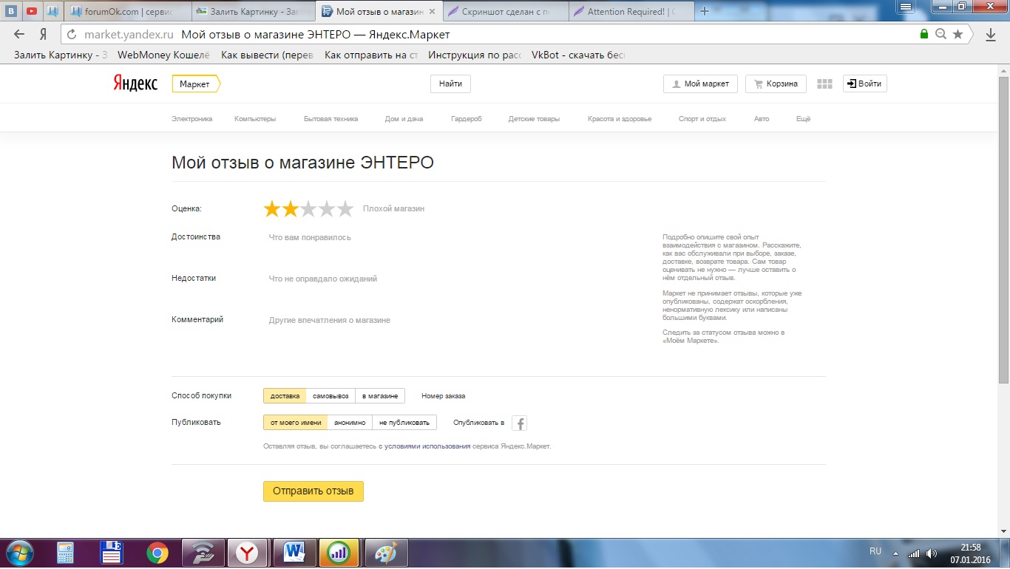
Task: Open the 'Корзина' cart button
Action: (776, 84)
